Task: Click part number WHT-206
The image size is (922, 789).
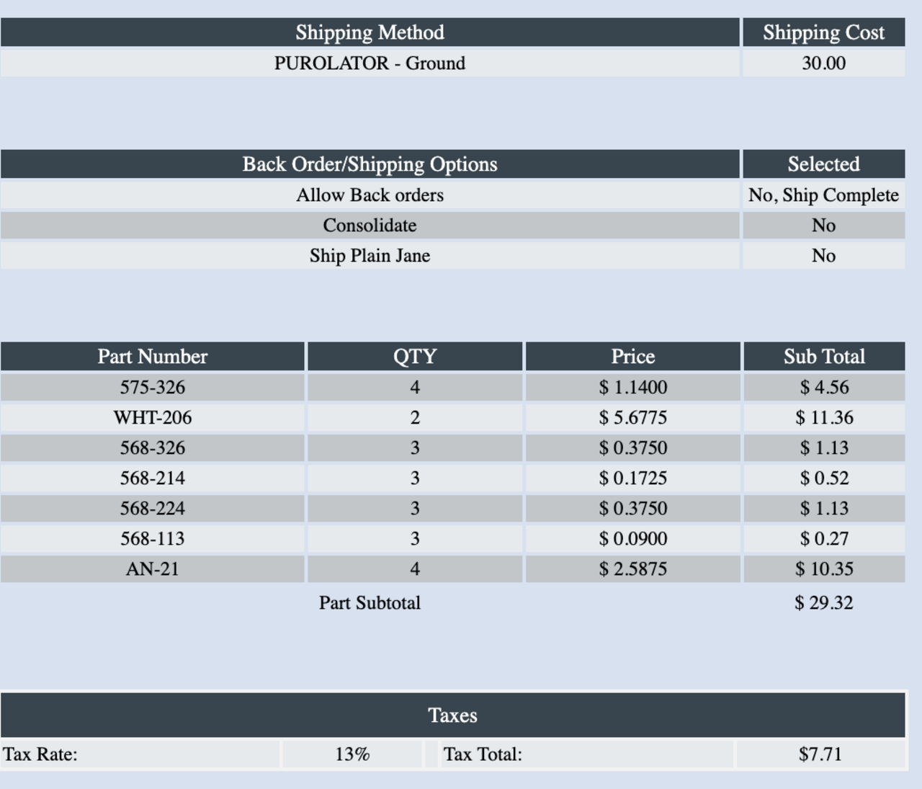Action: (x=152, y=418)
